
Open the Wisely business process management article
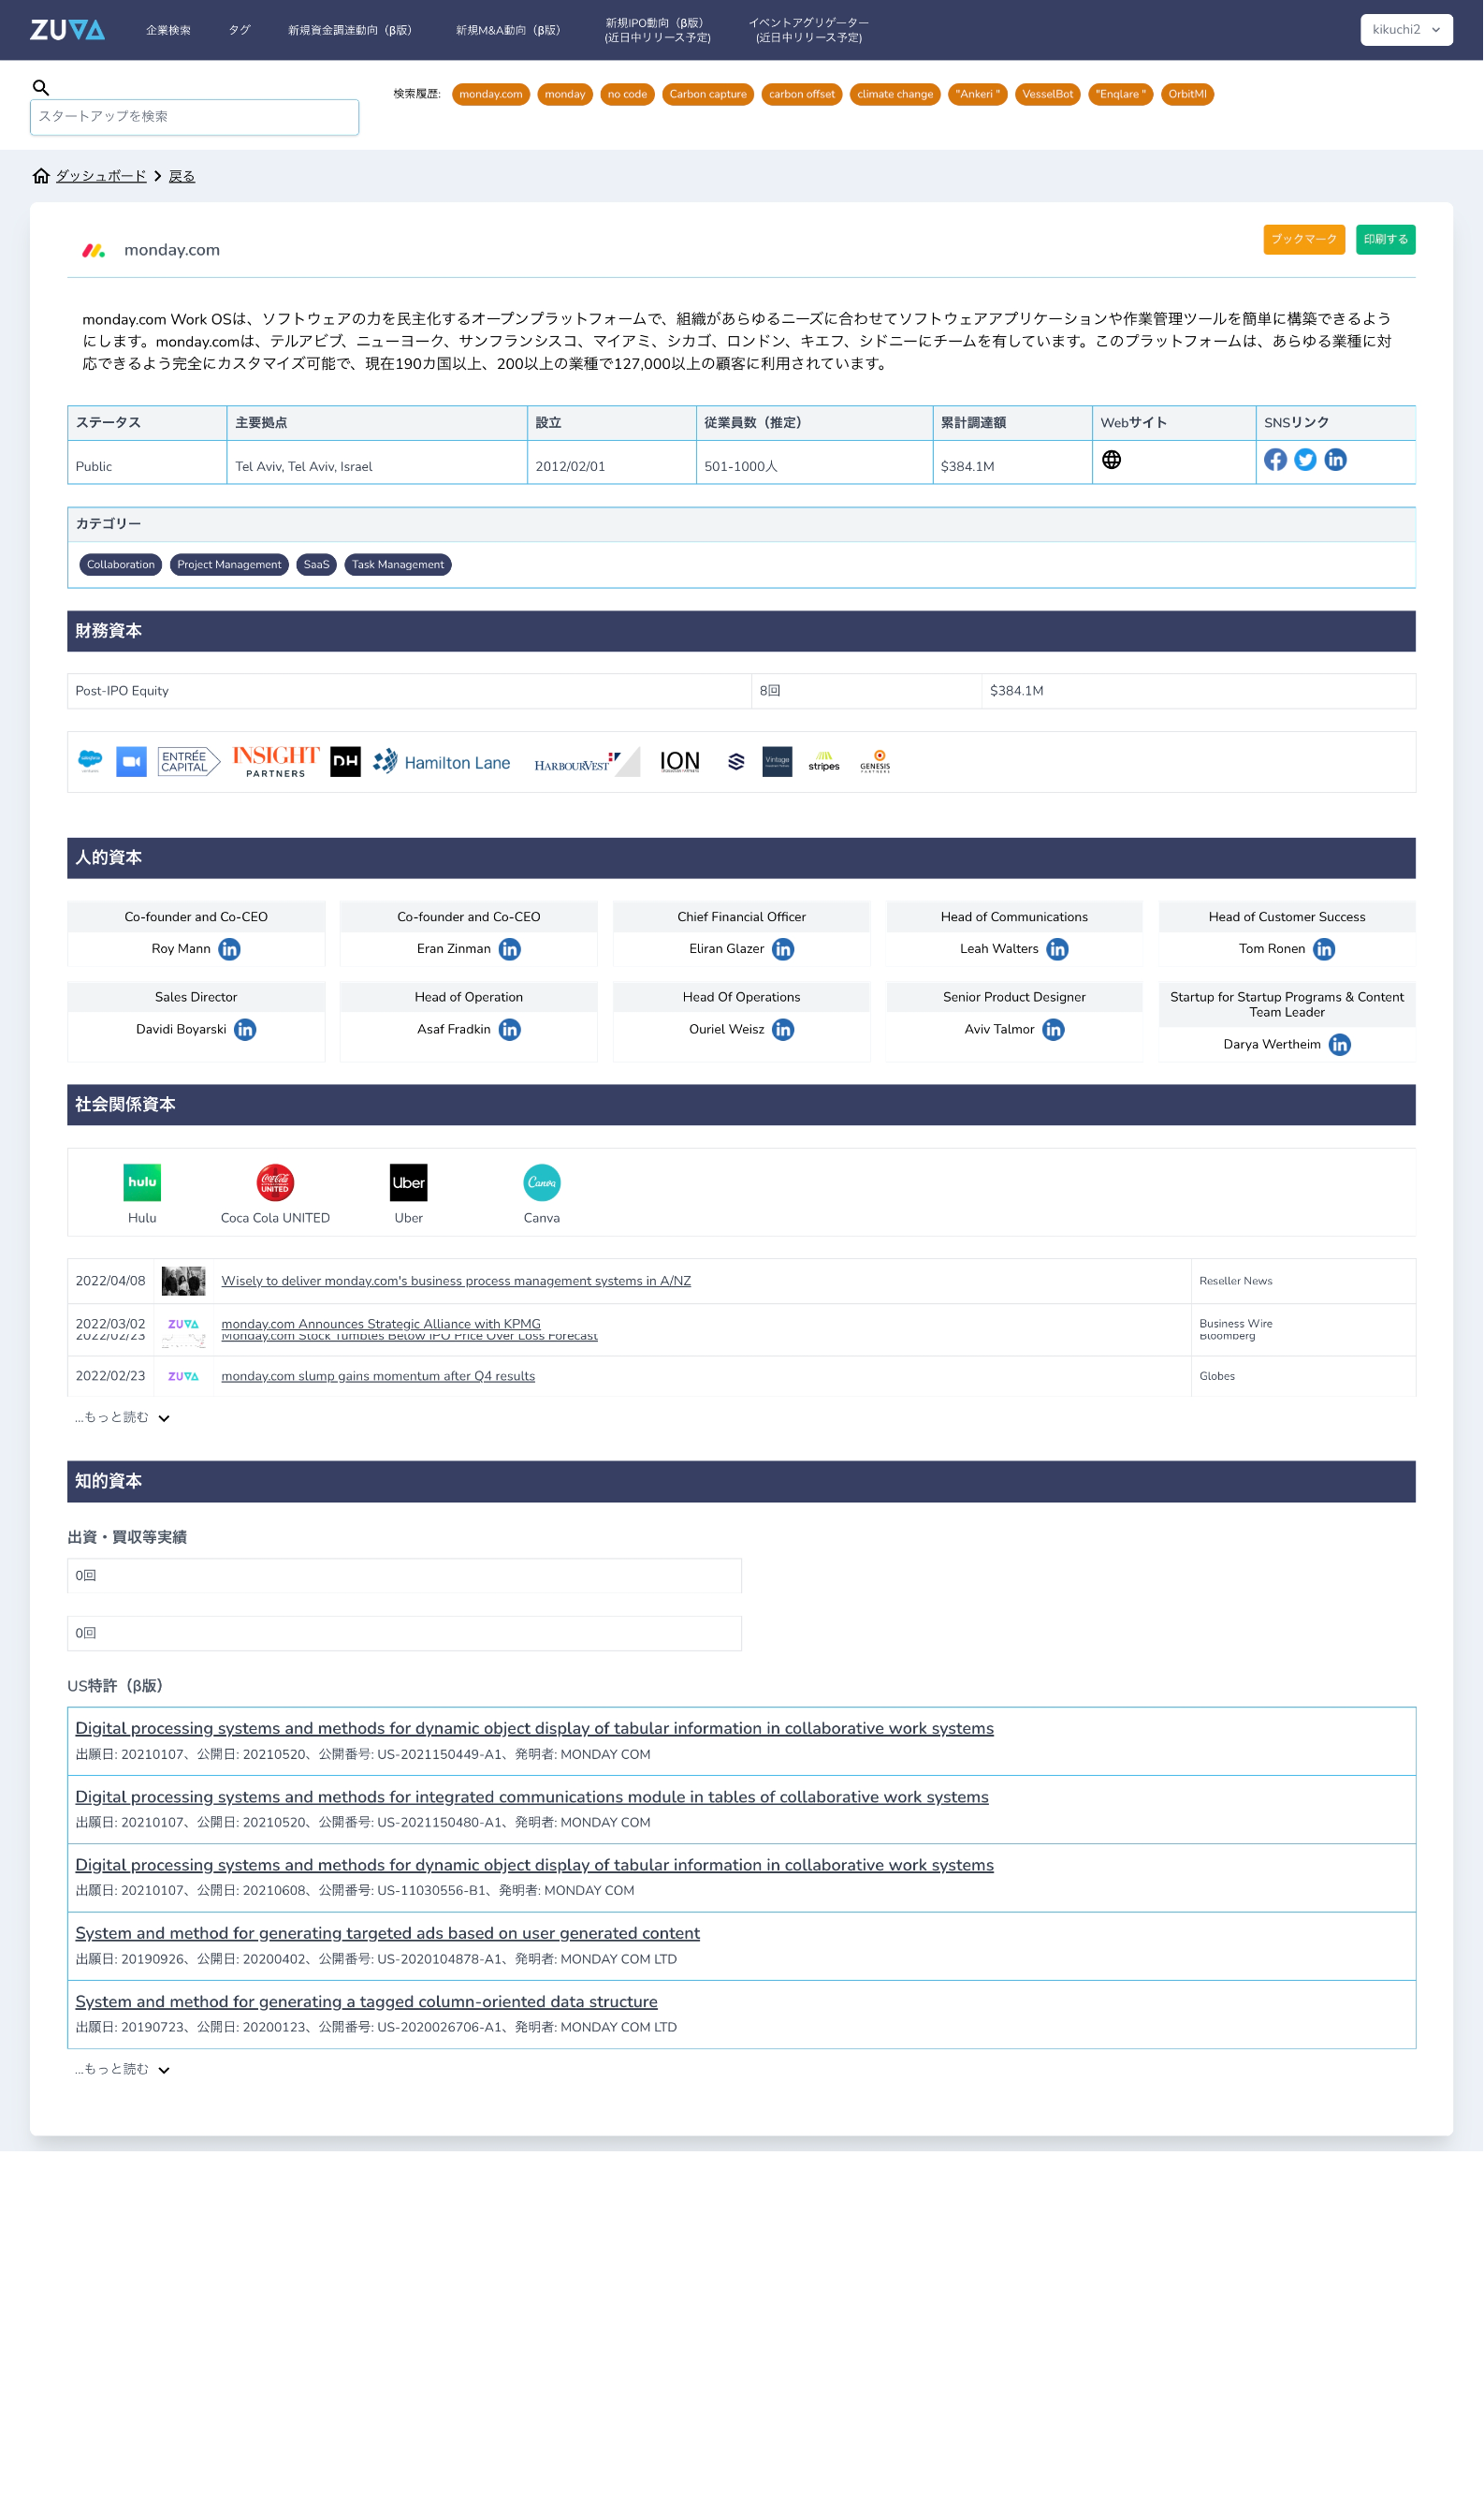[456, 1282]
